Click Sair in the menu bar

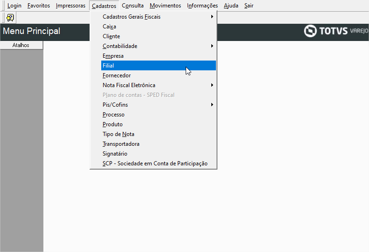tap(249, 6)
